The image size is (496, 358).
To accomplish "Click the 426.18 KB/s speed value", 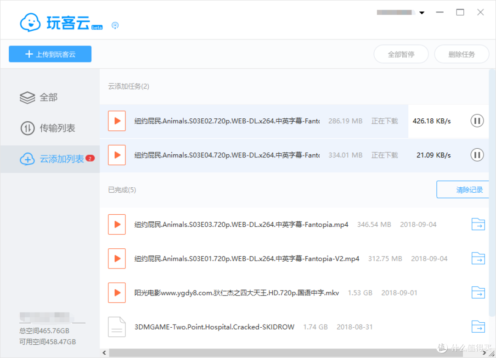I will click(x=431, y=121).
